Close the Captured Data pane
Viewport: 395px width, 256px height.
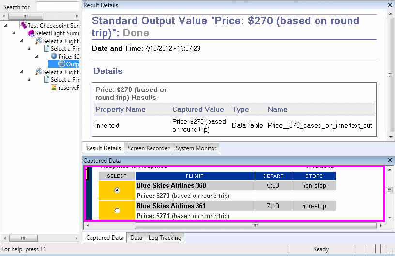point(390,160)
